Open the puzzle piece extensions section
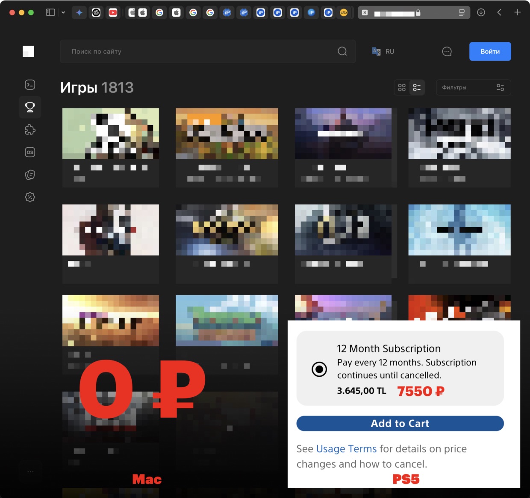 point(30,130)
